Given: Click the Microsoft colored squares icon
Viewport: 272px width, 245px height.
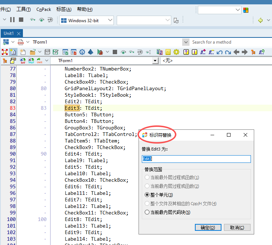Looking at the screenshot, I should click(x=245, y=10).
